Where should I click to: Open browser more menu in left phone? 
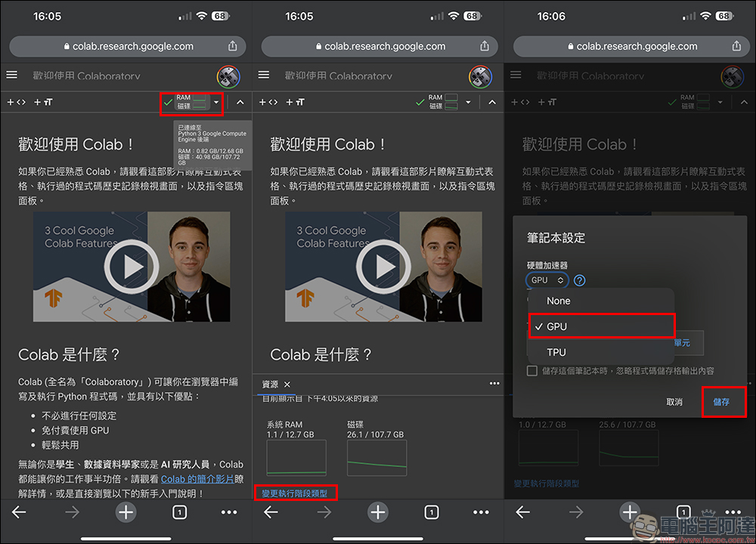pos(229,512)
